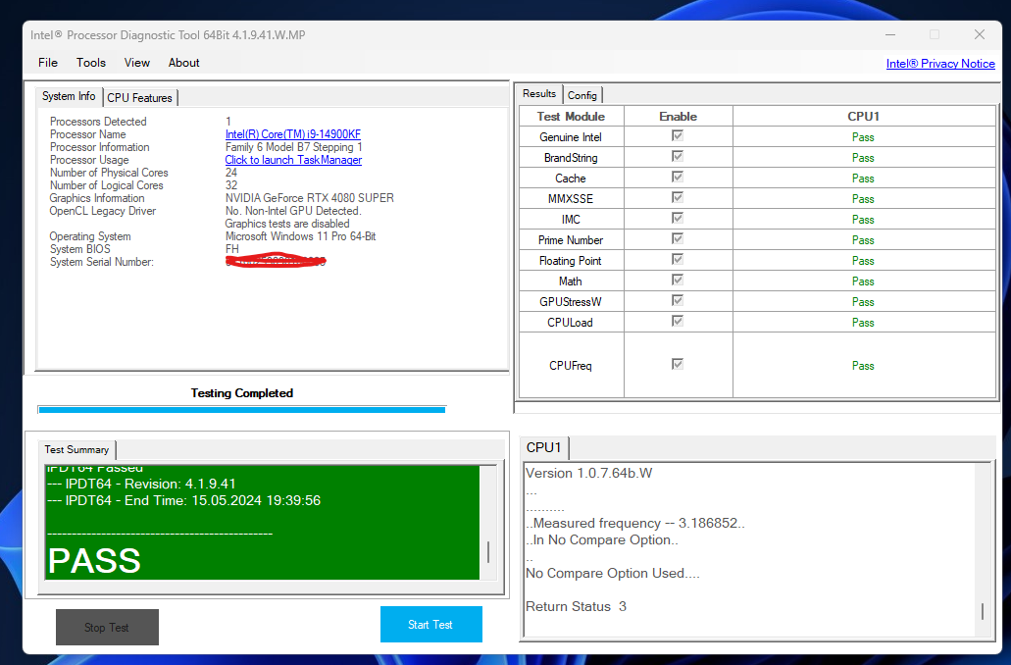This screenshot has width=1011, height=665.
Task: Click the Cache test module name
Action: pyautogui.click(x=571, y=179)
